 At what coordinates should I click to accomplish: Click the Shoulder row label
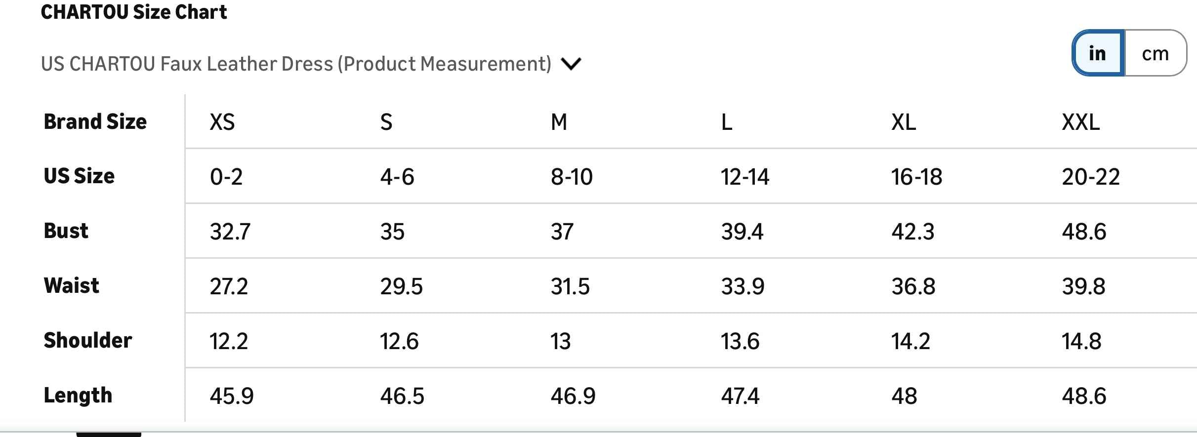click(x=88, y=340)
